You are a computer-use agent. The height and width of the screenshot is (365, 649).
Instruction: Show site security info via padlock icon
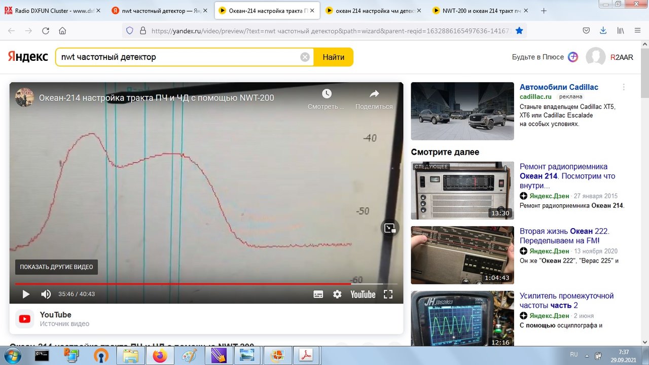(x=142, y=30)
